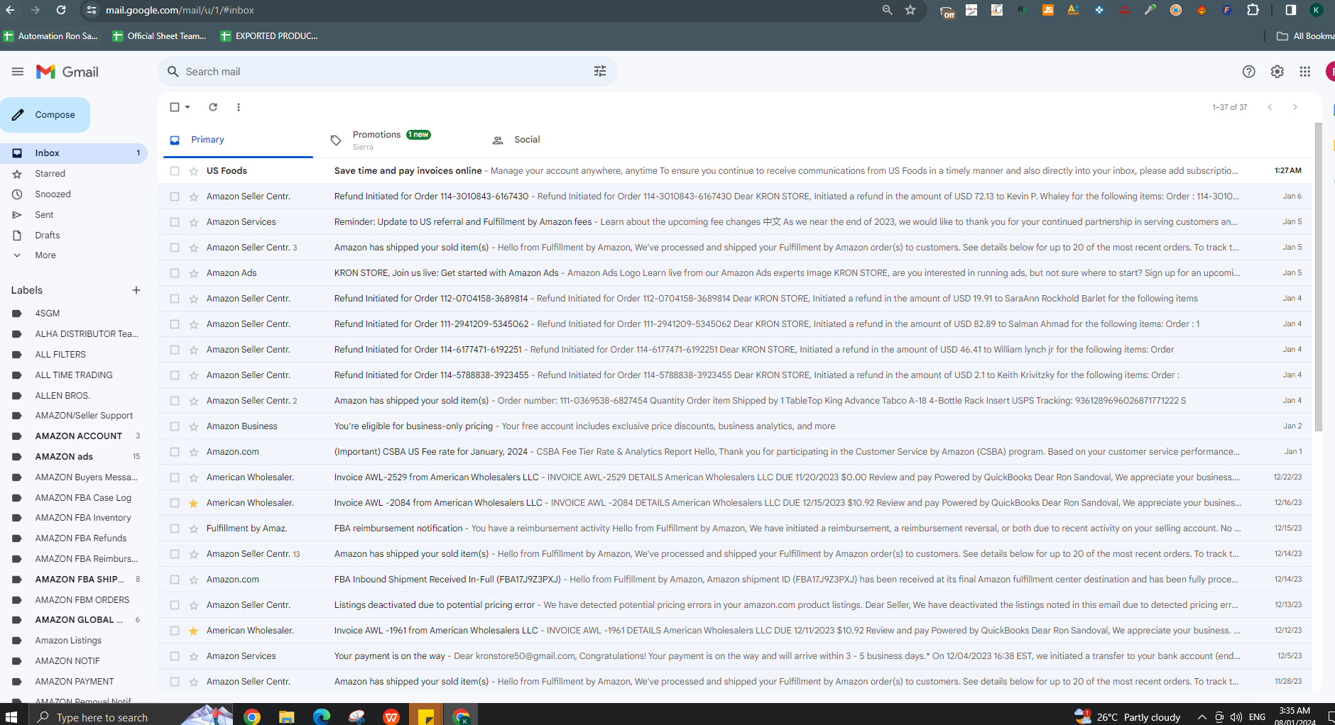
Task: Unstar the Invoice AWL -1961 email
Action: click(x=193, y=631)
